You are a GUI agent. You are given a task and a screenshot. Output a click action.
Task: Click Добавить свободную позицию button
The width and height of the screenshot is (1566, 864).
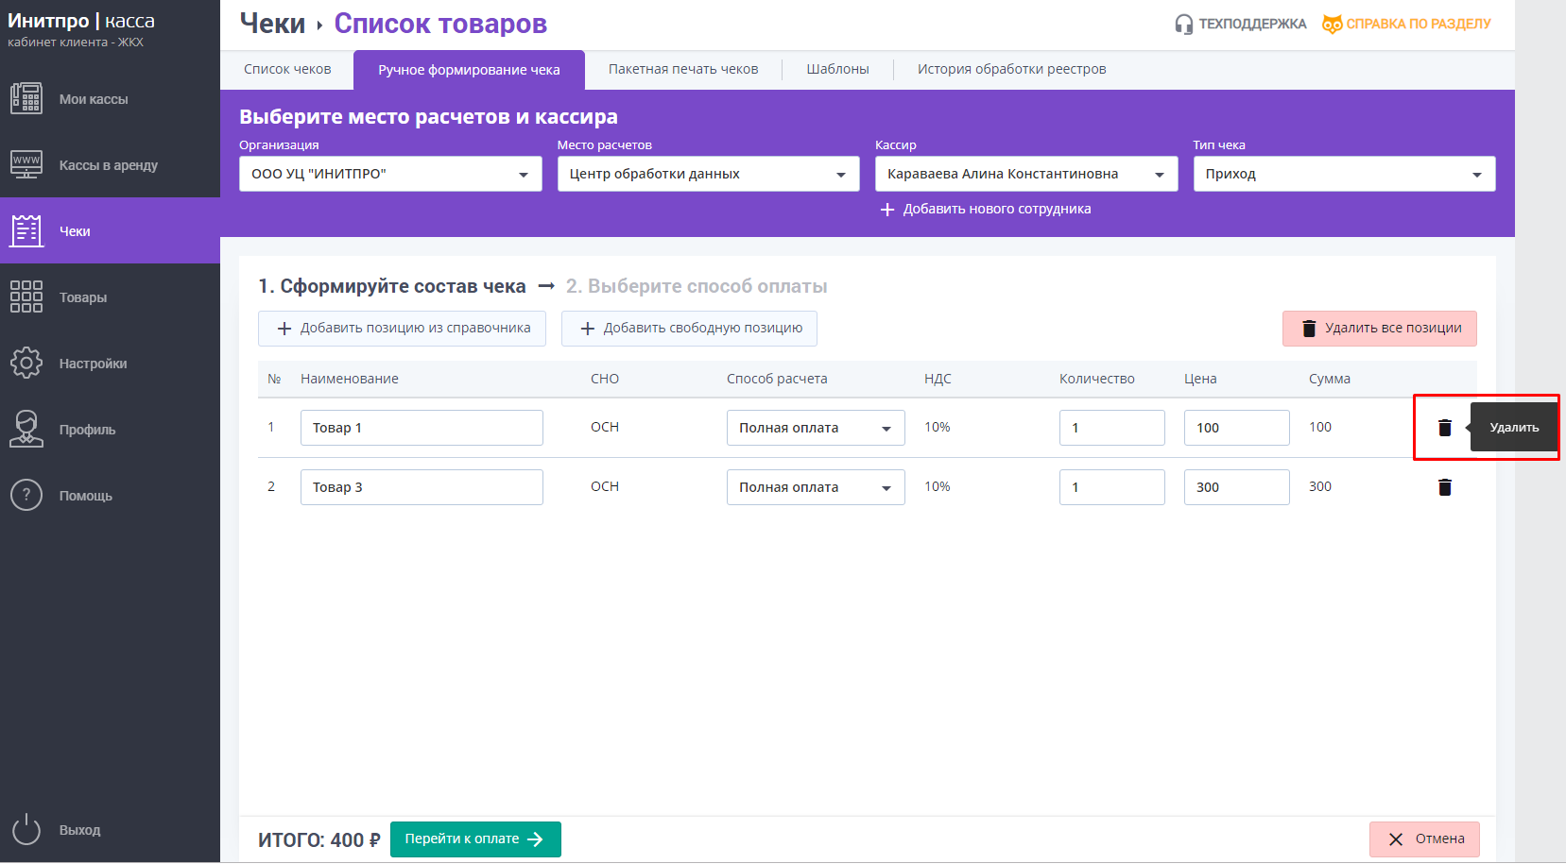(689, 329)
